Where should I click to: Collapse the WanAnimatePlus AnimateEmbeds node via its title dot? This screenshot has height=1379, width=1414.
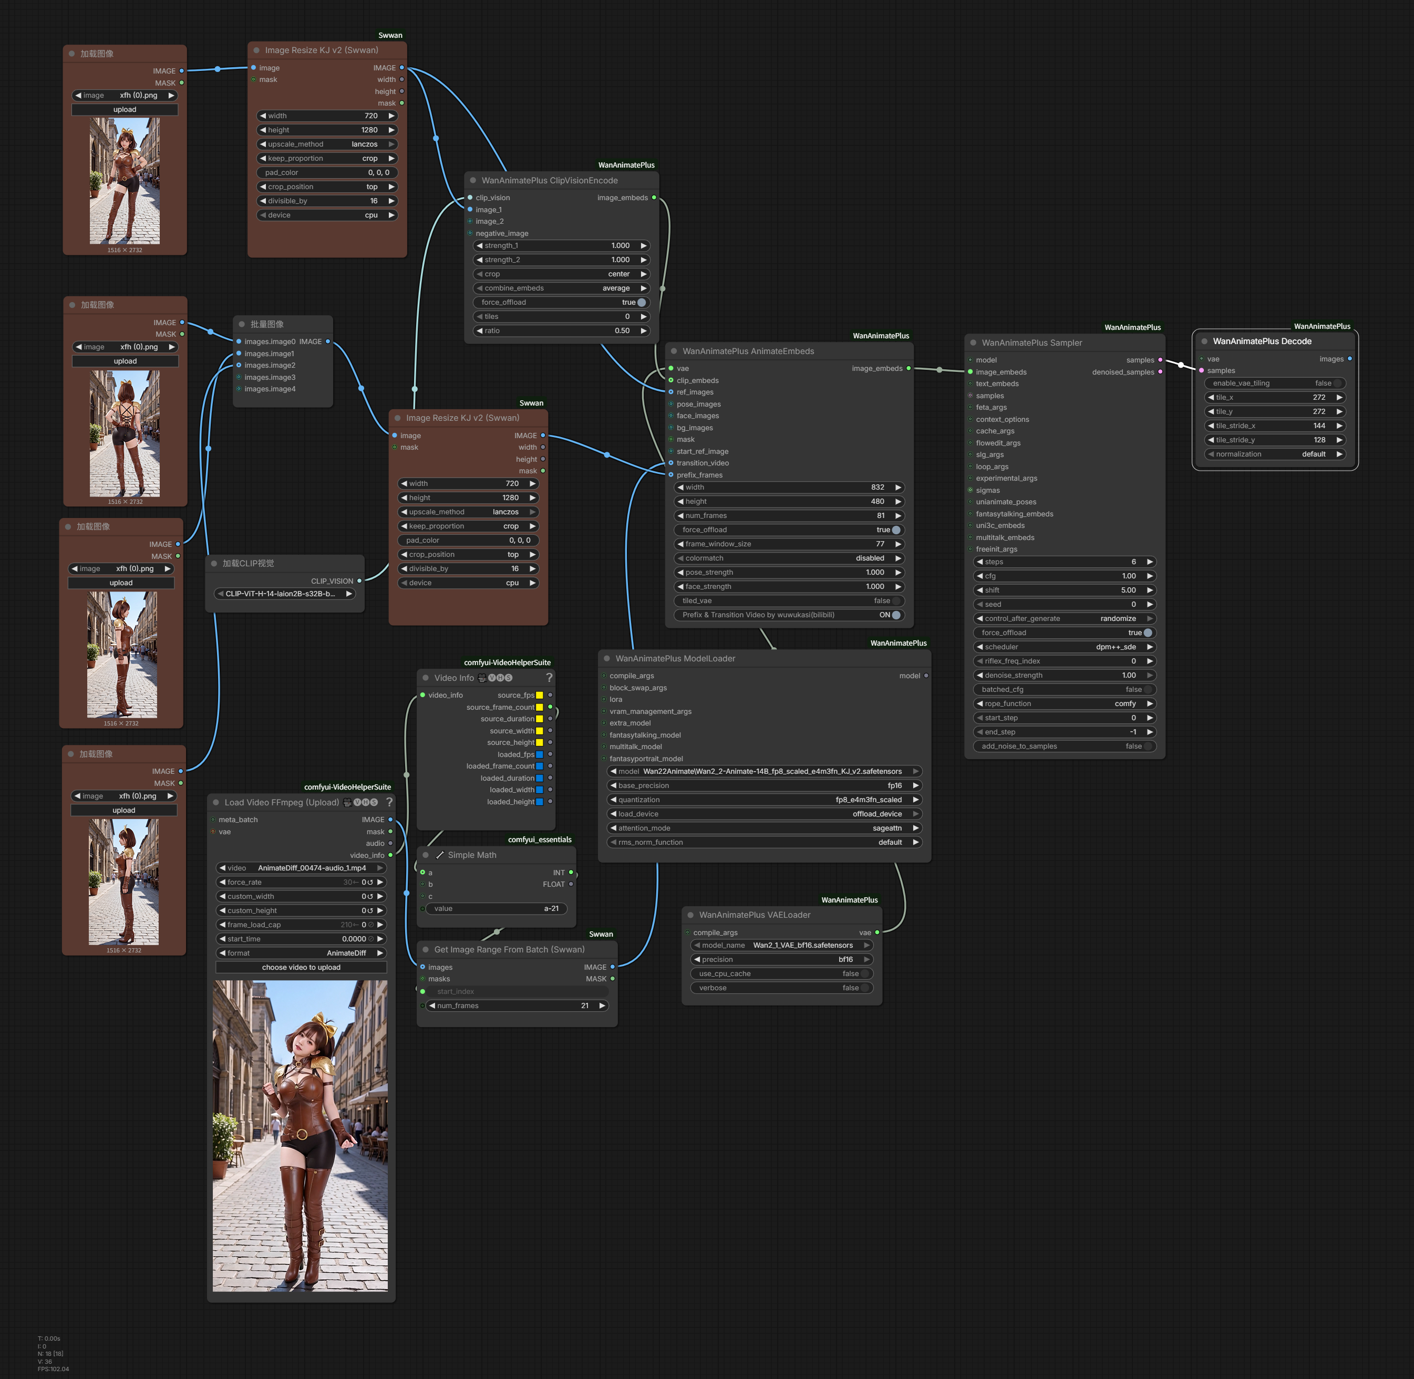click(x=674, y=351)
